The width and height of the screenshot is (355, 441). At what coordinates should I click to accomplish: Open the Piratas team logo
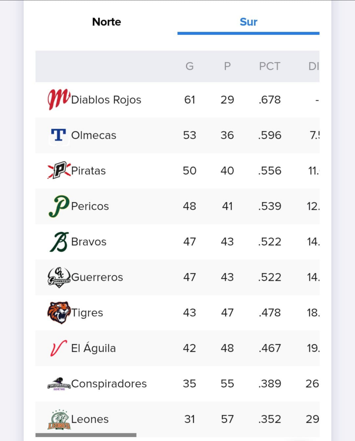[59, 170]
